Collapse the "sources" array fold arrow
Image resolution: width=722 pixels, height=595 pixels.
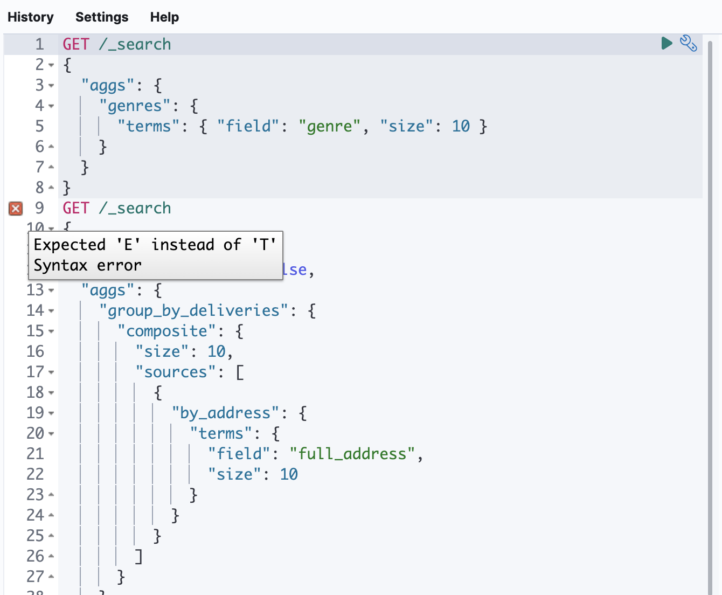(50, 372)
